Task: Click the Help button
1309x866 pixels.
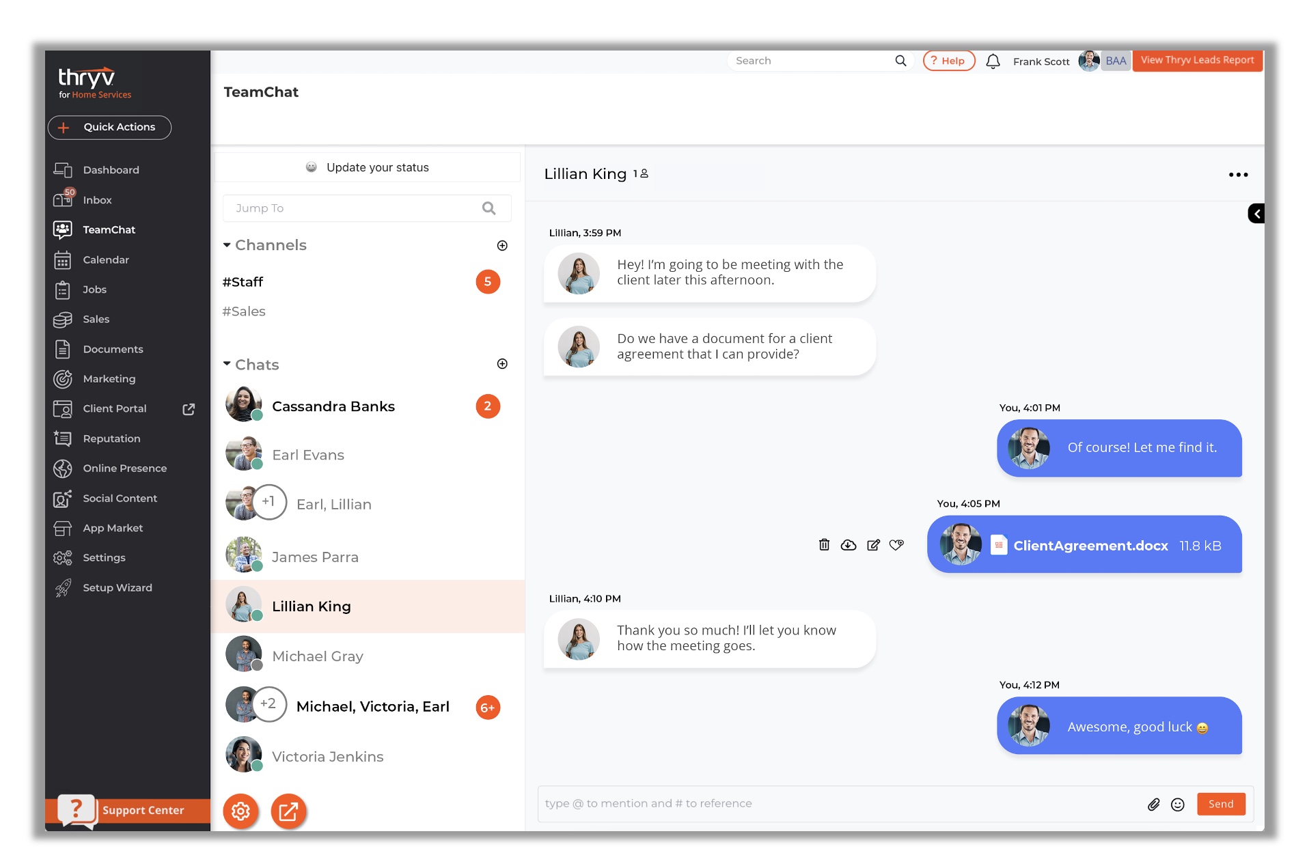Action: [x=948, y=61]
